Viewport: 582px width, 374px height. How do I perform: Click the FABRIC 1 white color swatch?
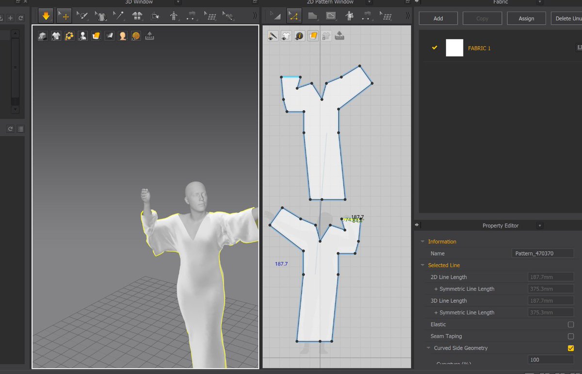pos(454,48)
